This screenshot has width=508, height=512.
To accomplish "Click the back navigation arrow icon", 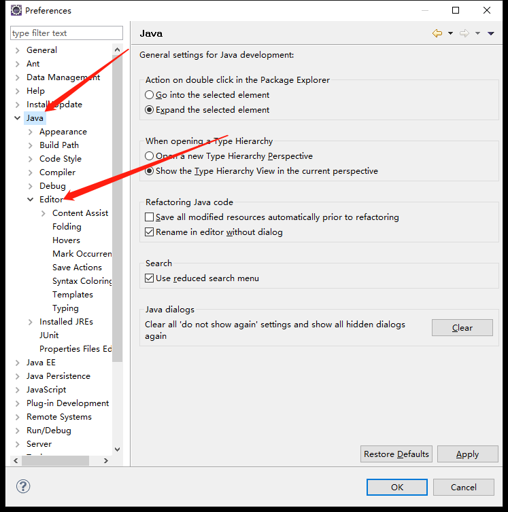I will [x=437, y=33].
